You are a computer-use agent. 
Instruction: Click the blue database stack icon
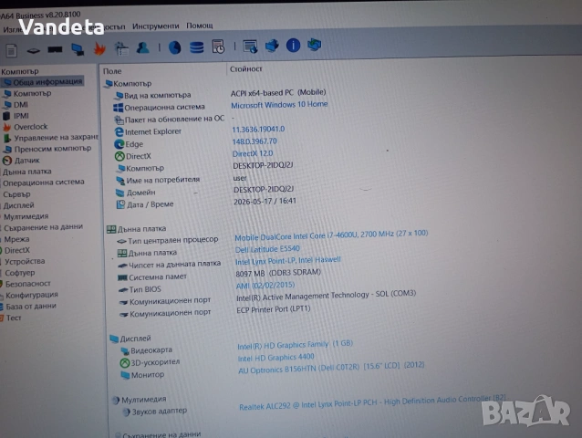[x=196, y=47]
